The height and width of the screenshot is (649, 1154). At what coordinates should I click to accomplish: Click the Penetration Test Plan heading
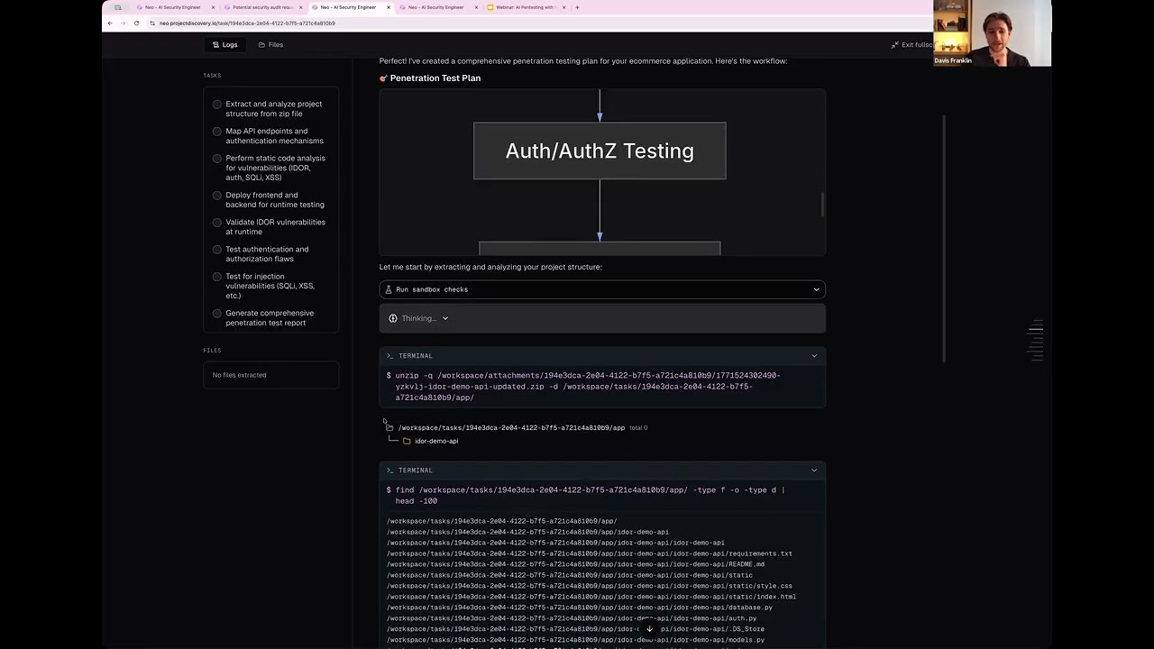coord(435,78)
